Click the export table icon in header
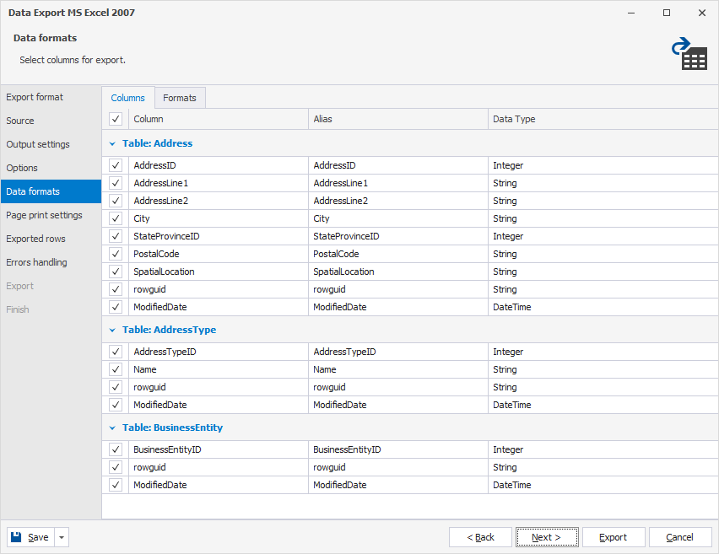The image size is (719, 554). point(689,54)
